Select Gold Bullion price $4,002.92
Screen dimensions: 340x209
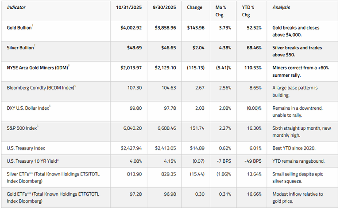131,28
